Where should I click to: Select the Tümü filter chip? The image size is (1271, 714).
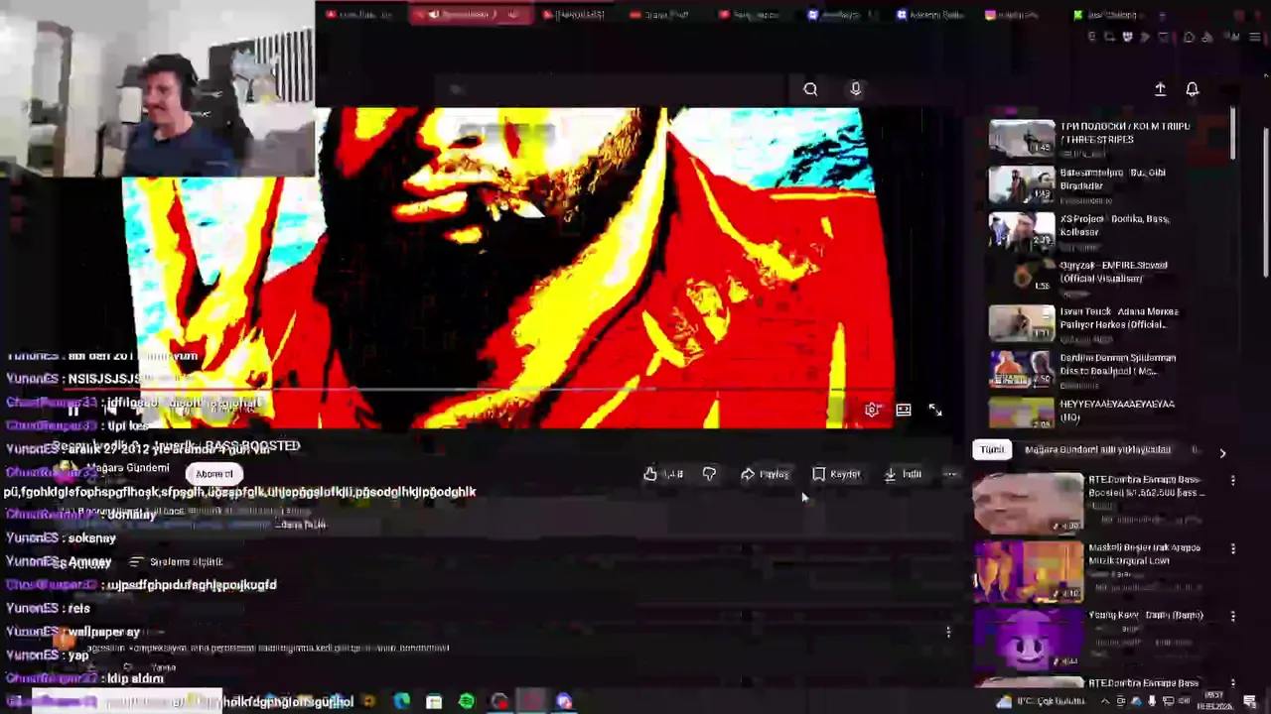[x=992, y=450]
